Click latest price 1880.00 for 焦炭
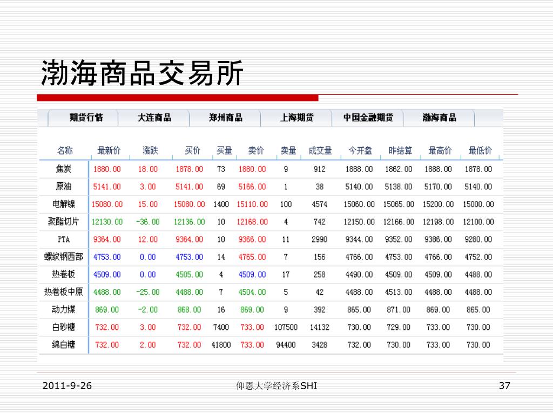 pyautogui.click(x=107, y=169)
